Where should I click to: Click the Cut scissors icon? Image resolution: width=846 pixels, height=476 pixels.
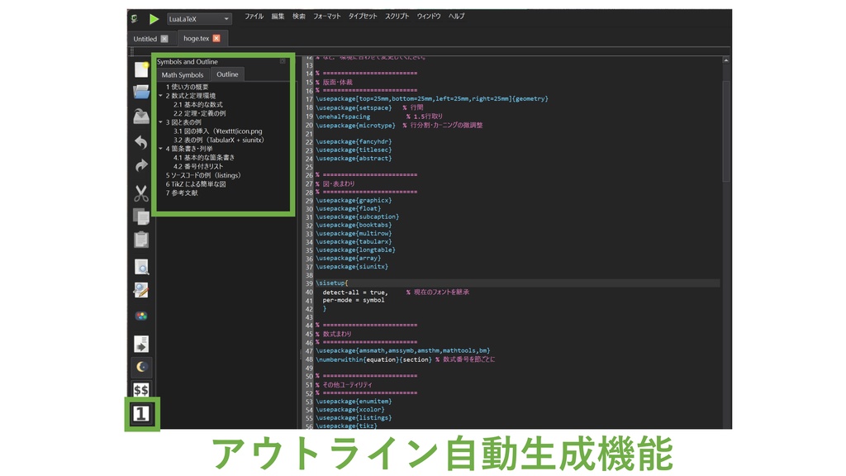140,193
